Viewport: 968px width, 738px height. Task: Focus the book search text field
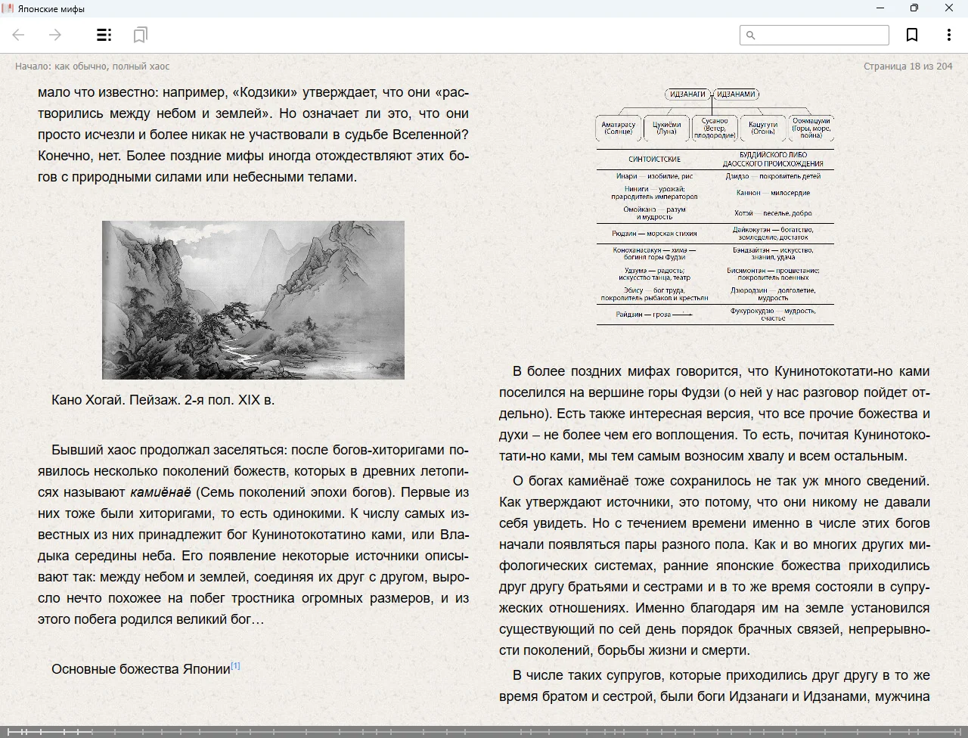(821, 35)
